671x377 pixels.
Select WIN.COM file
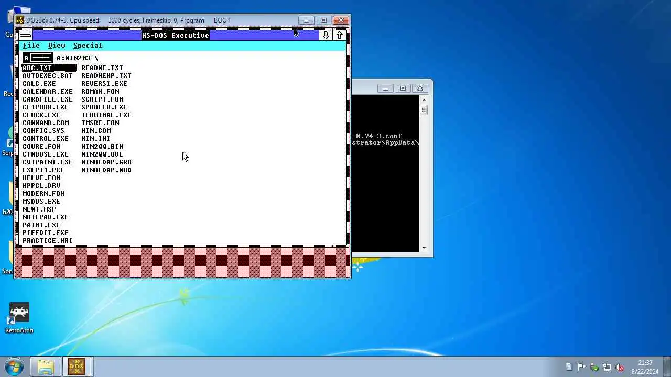[96, 131]
